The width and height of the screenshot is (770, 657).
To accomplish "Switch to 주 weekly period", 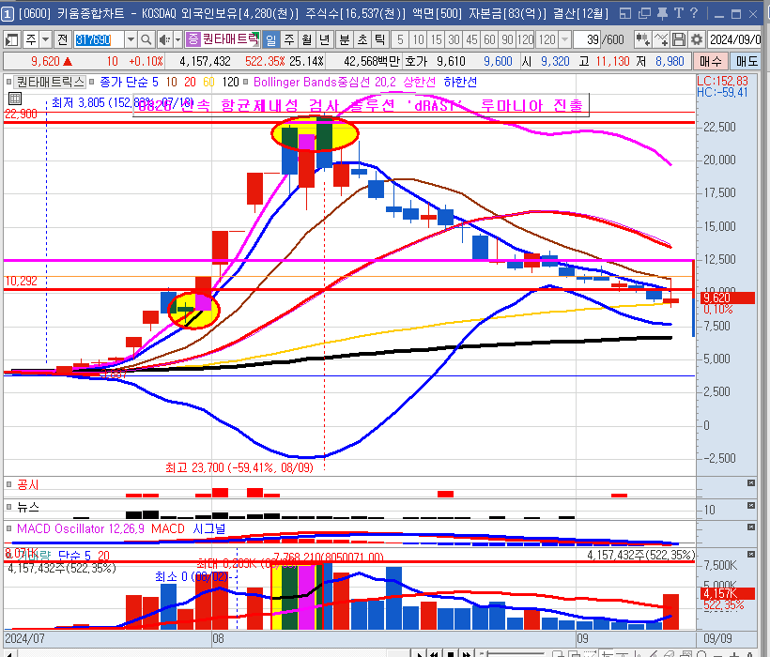I will (288, 39).
